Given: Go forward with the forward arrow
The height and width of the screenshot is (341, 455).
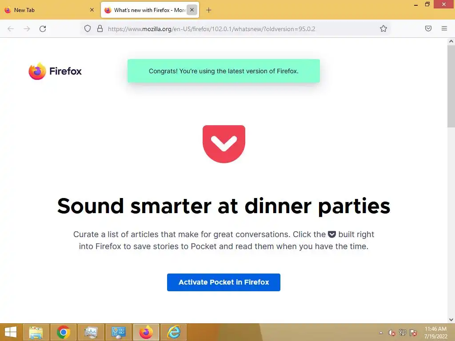Looking at the screenshot, I should pos(27,29).
